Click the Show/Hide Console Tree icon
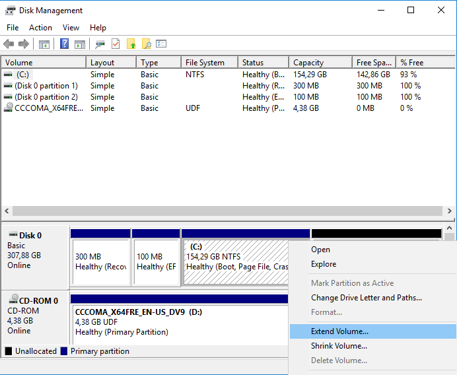Viewport: 457px width, 375px height. click(x=44, y=44)
